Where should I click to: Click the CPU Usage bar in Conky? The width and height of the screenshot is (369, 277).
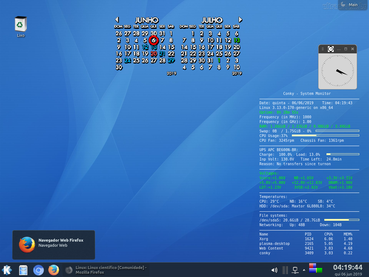coord(325,136)
